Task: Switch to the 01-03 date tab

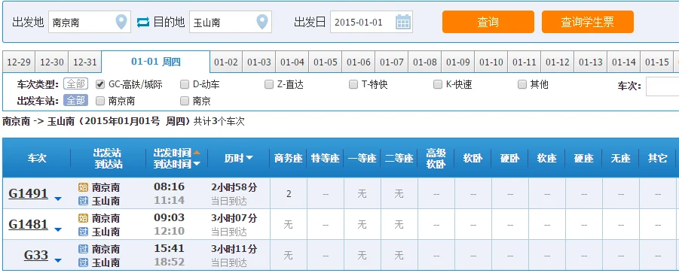Action: click(x=259, y=62)
